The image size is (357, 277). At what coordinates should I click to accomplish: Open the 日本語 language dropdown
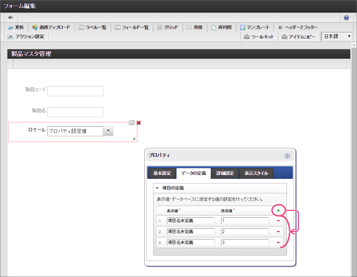[x=337, y=36]
